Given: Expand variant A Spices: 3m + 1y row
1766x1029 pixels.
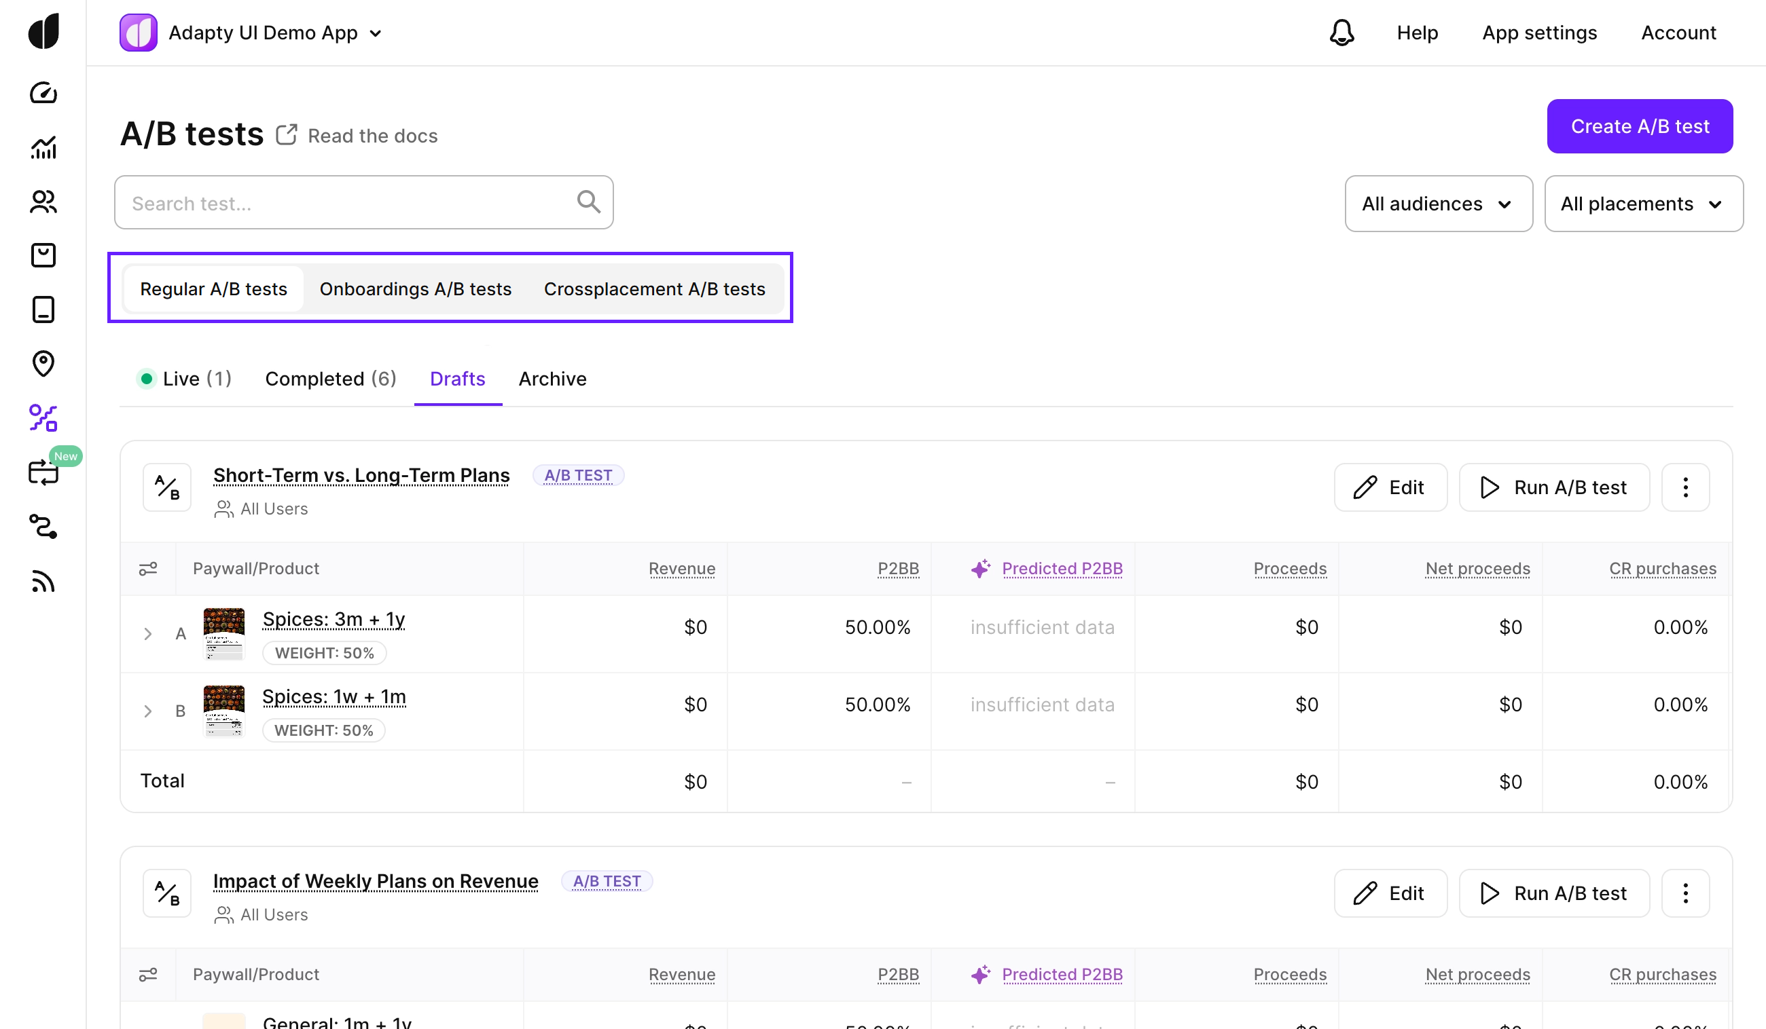Looking at the screenshot, I should [x=148, y=634].
